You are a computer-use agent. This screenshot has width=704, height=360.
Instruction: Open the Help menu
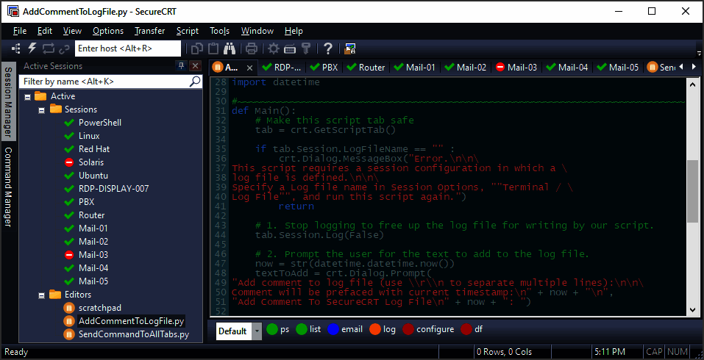(x=294, y=31)
